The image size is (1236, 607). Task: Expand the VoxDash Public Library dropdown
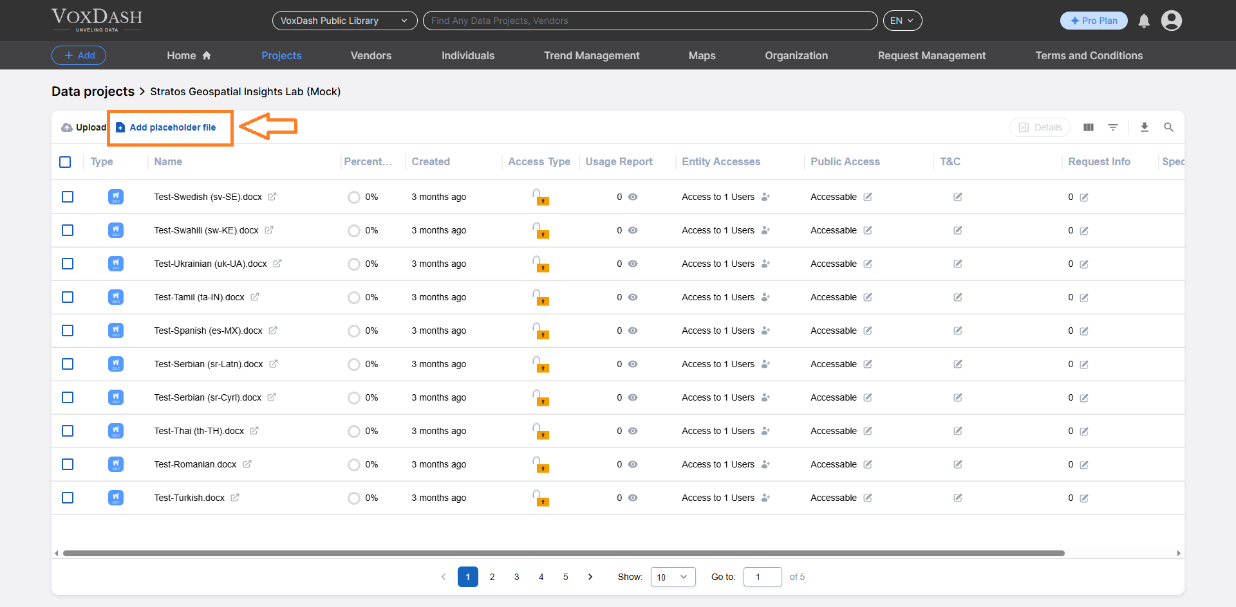[344, 21]
